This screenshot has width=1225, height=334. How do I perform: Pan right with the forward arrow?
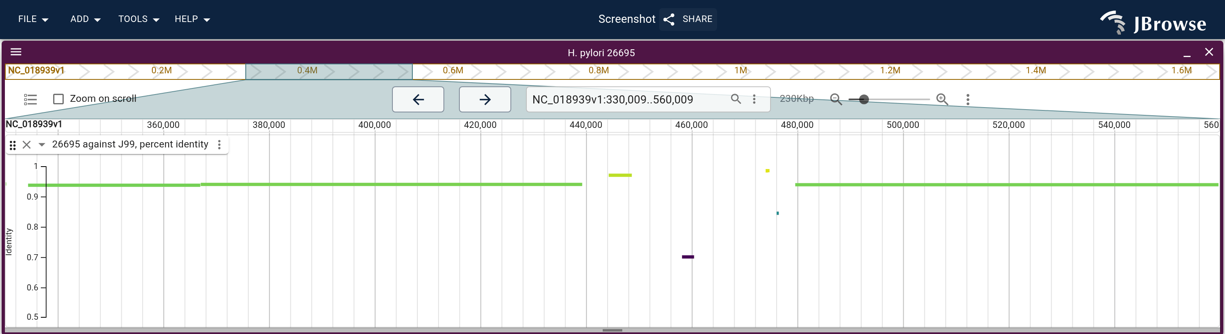point(485,99)
